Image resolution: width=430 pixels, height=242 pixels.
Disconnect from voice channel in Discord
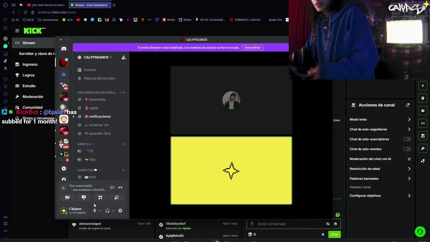coord(120,188)
